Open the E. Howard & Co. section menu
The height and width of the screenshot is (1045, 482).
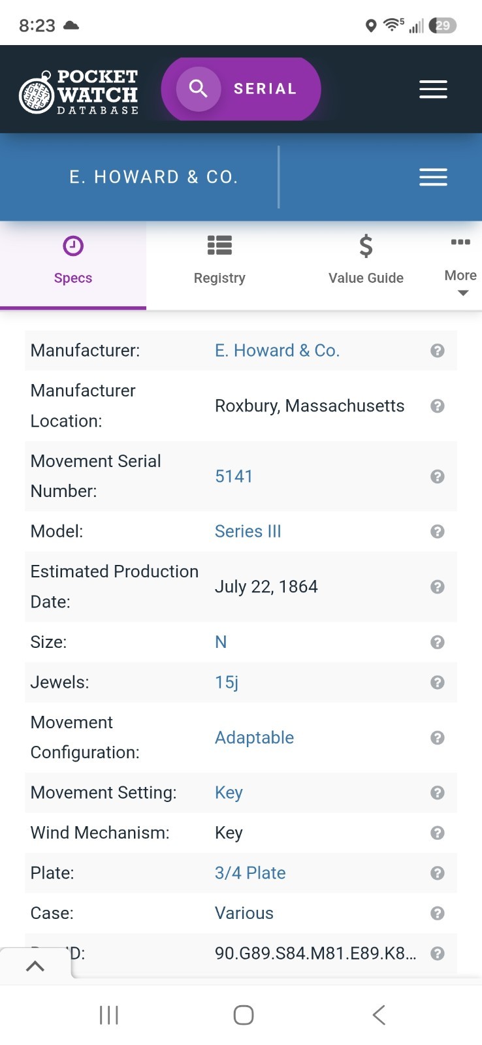tap(433, 177)
